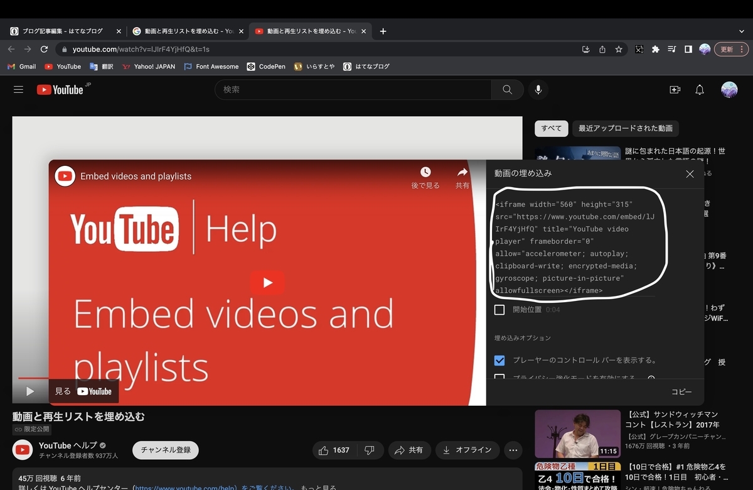The image size is (753, 490).
Task: Open a new browser tab
Action: [383, 31]
